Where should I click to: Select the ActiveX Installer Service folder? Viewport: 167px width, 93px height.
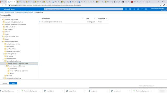coord(13,44)
